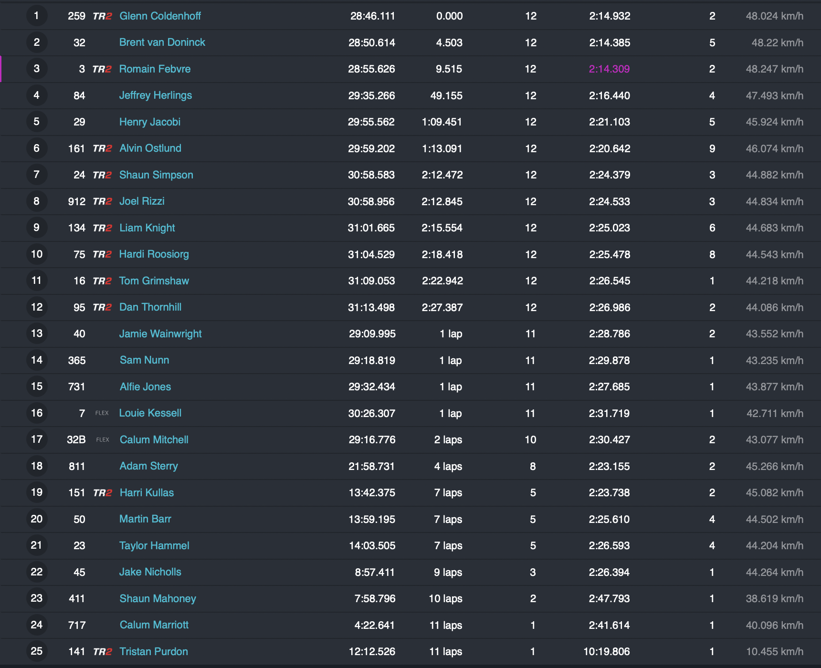The height and width of the screenshot is (668, 821).
Task: Click position badge 24 for Calum Marriott
Action: pos(37,625)
